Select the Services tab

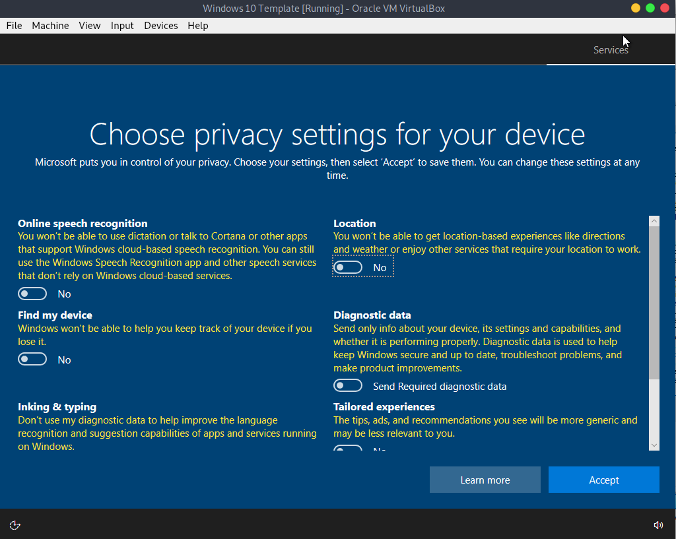coord(611,50)
